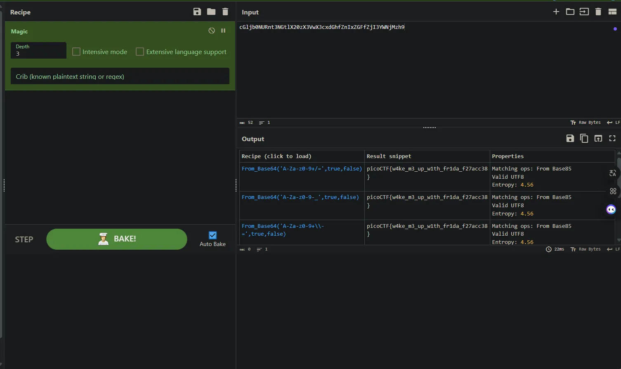Open grid apps extension icon
The width and height of the screenshot is (621, 369).
click(613, 191)
